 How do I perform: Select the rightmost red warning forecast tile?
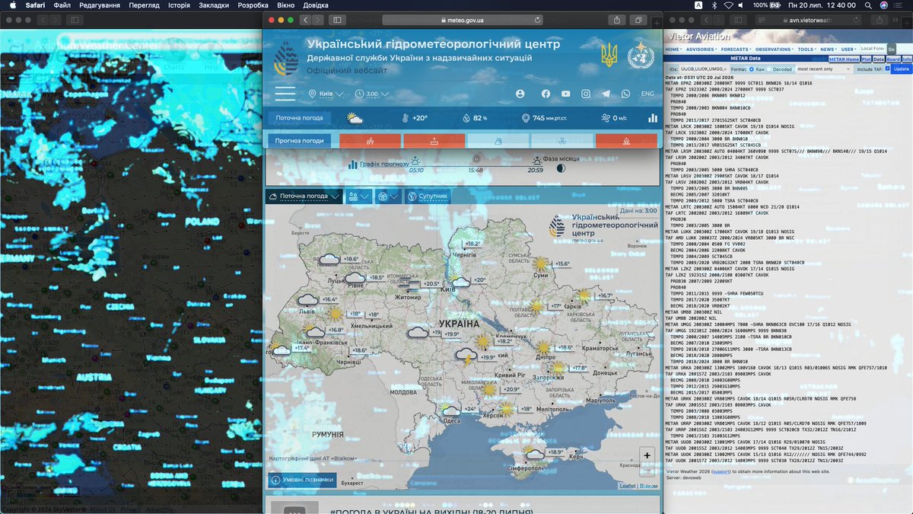[x=626, y=141]
